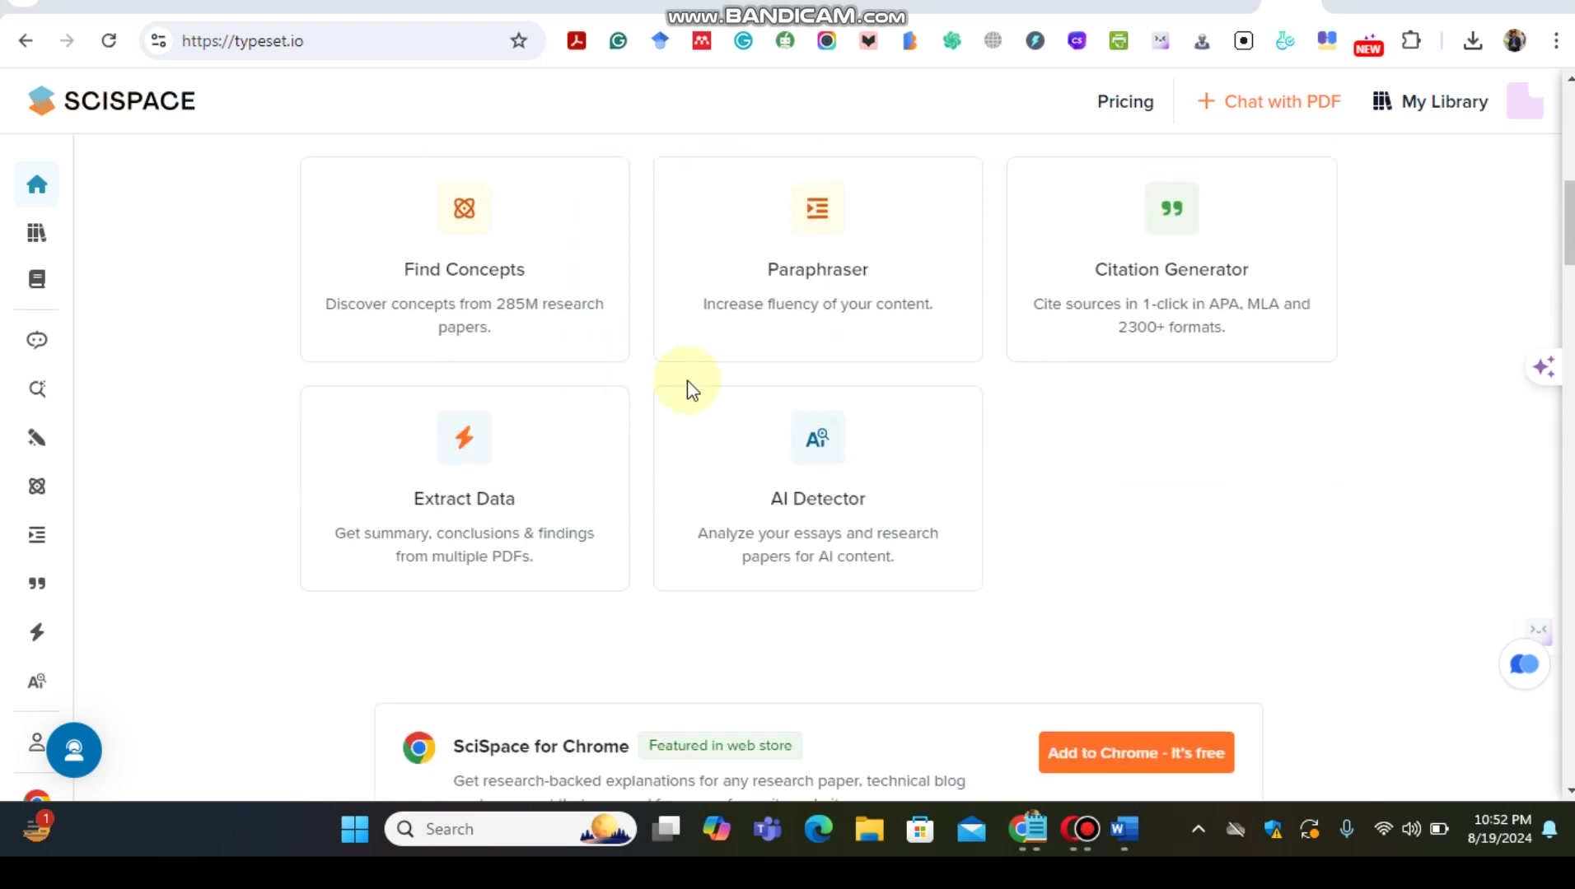
Task: Open site information icon in address bar
Action: tap(158, 40)
